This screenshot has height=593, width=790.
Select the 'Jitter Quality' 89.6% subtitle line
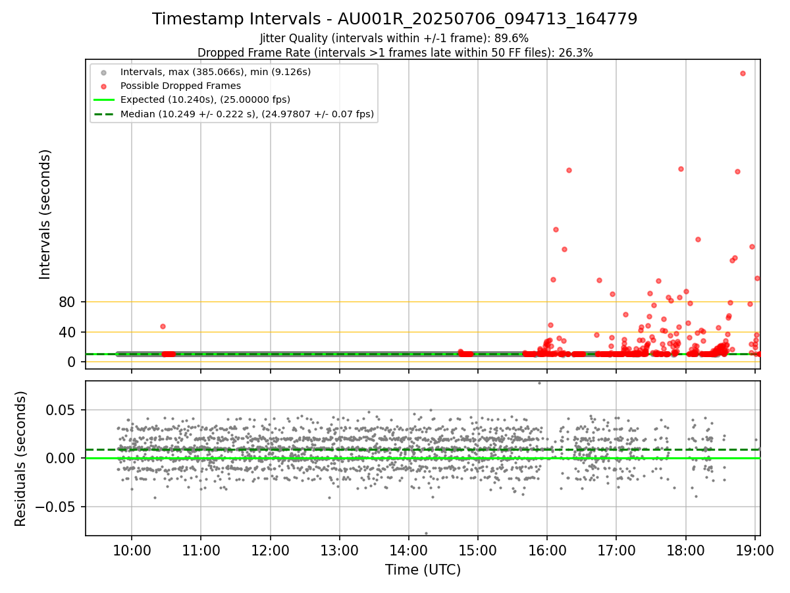click(x=394, y=39)
